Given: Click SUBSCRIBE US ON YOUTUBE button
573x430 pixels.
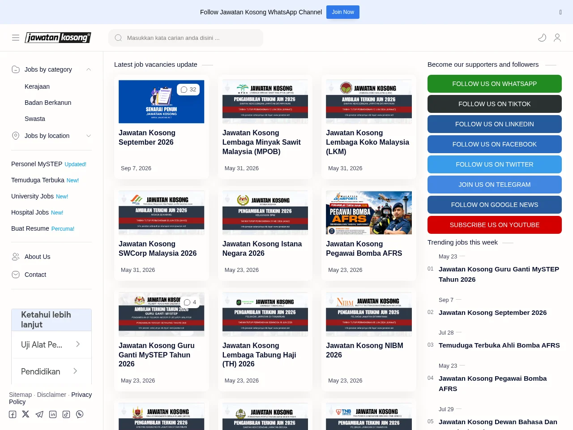Looking at the screenshot, I should (495, 225).
